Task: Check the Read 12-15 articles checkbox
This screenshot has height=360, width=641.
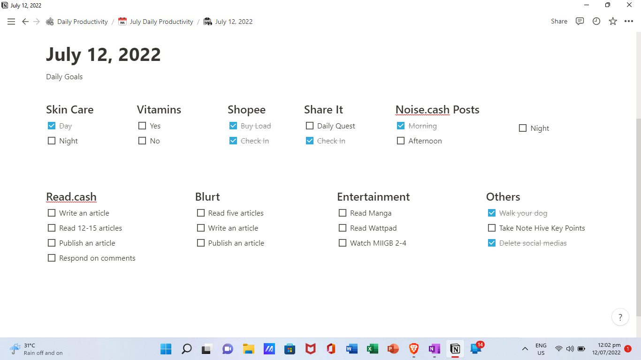Action: pyautogui.click(x=52, y=228)
